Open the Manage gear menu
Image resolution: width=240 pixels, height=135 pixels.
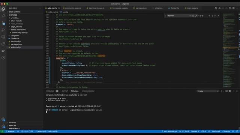(x=3, y=126)
